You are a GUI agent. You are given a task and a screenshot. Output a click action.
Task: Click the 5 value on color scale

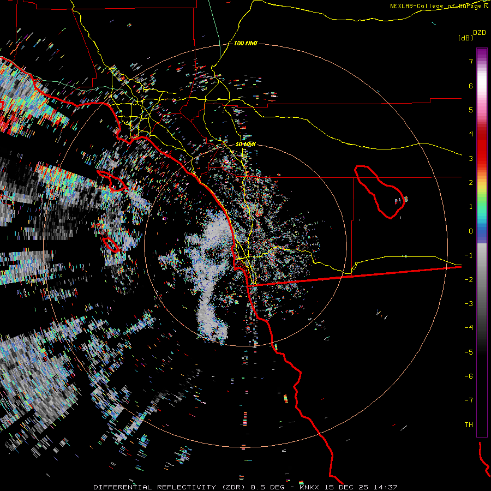point(471,110)
